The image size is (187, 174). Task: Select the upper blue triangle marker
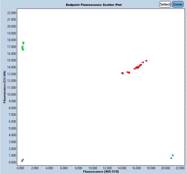coord(173,155)
